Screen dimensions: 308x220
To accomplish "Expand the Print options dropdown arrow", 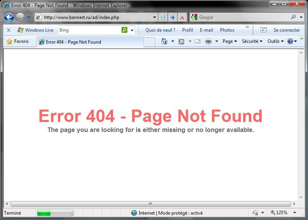I will [217, 41].
